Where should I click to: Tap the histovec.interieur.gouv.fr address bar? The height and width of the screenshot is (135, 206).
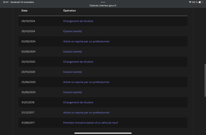click(x=103, y=5)
